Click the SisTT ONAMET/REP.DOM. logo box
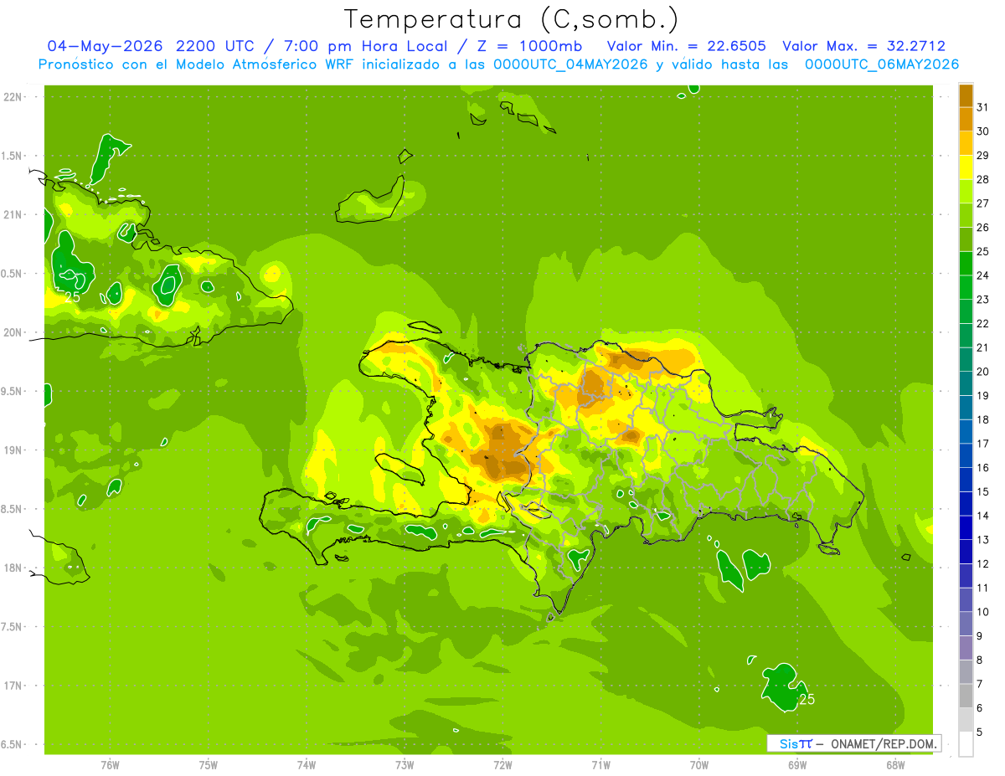The width and height of the screenshot is (1005, 776). tap(854, 743)
